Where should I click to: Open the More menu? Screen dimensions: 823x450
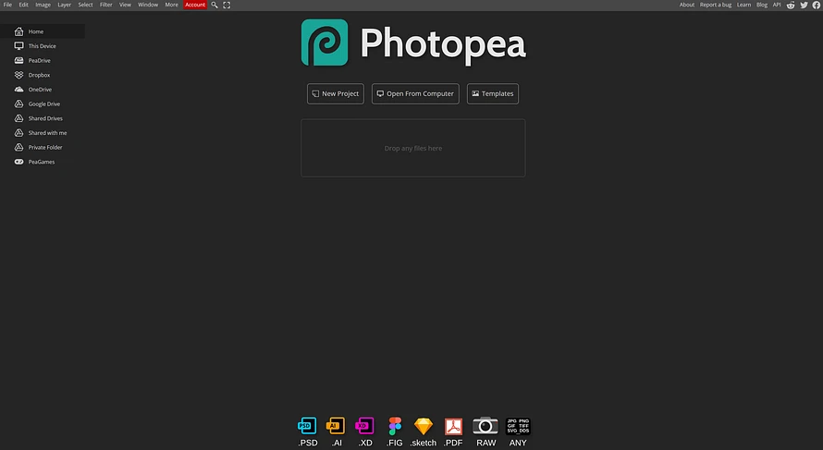pos(172,5)
